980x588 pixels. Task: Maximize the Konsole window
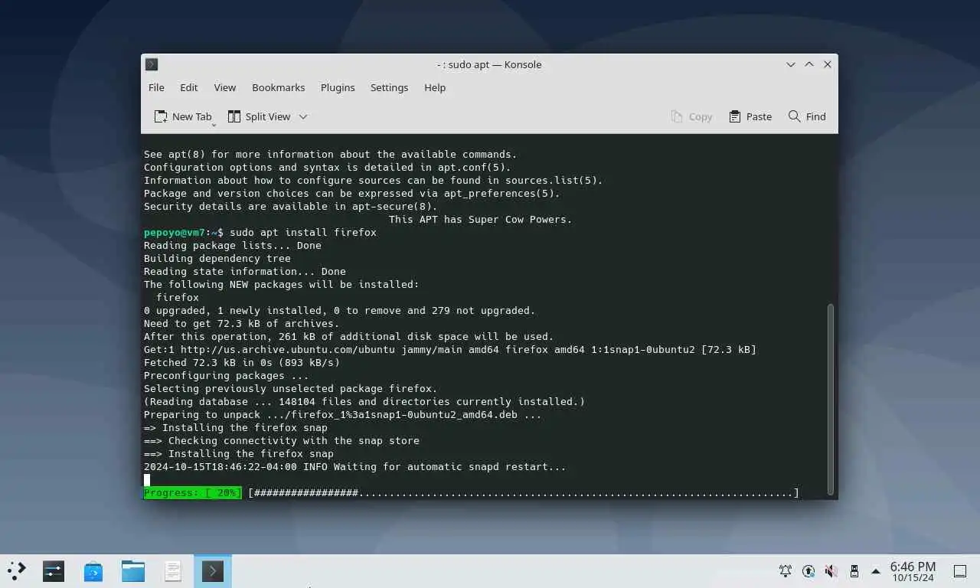click(809, 64)
